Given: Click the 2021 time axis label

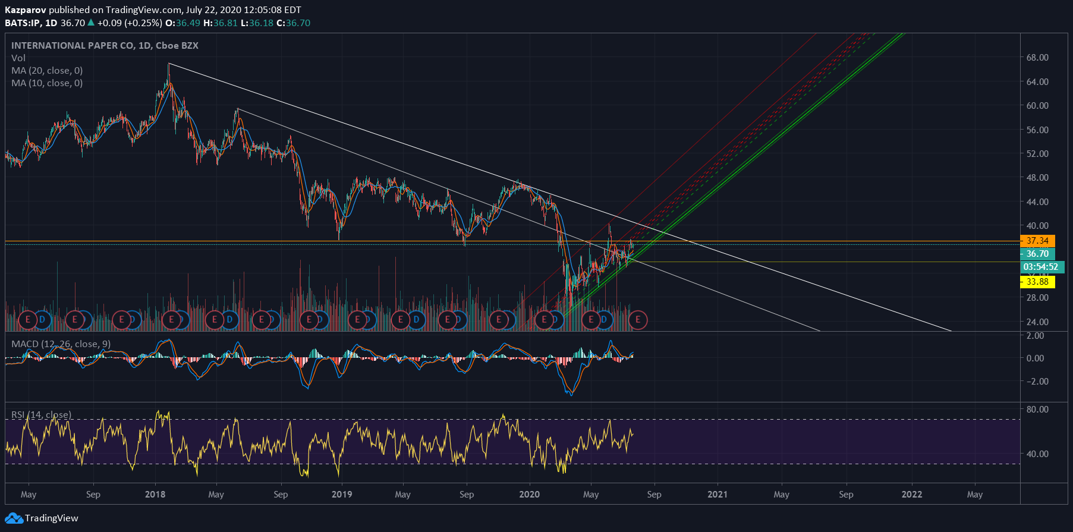Looking at the screenshot, I should coord(718,495).
